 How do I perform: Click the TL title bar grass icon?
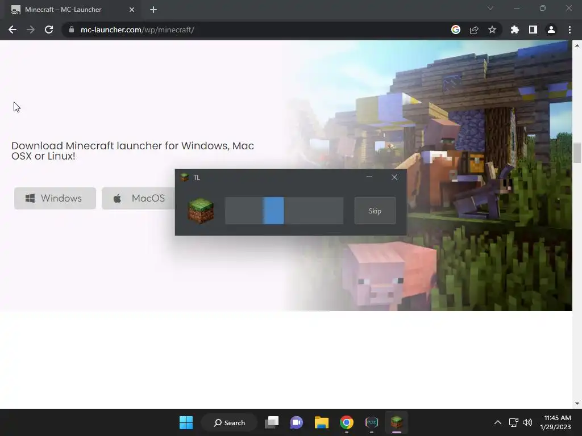click(x=185, y=177)
